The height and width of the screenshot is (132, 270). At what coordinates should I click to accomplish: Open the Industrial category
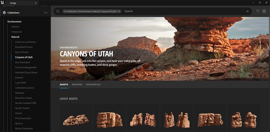[16, 32]
